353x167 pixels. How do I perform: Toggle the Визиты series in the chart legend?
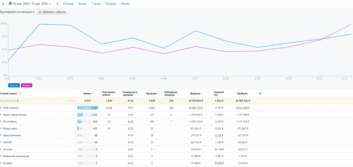[14, 85]
